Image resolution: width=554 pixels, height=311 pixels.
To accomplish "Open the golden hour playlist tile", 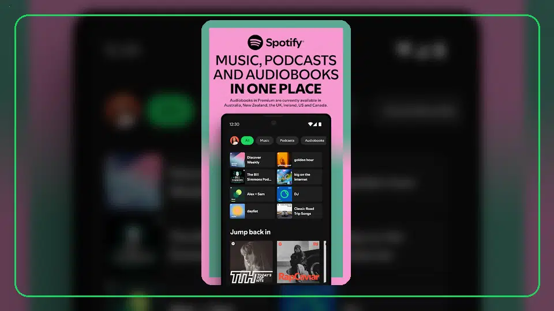I will (300, 160).
